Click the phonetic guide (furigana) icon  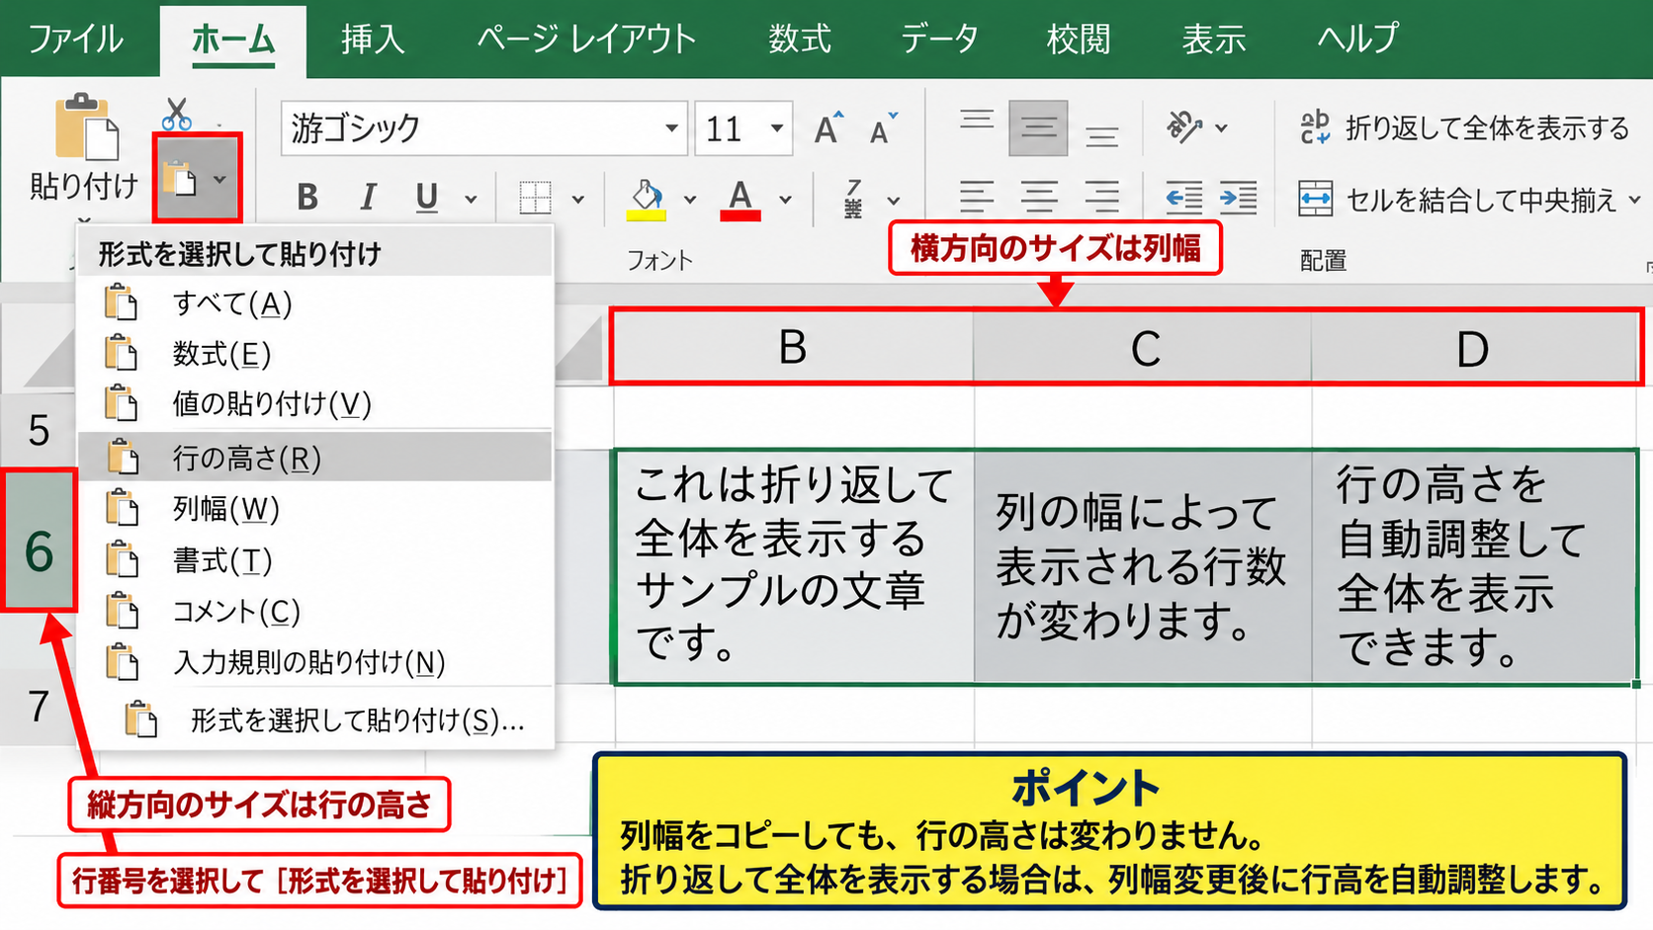pyautogui.click(x=853, y=198)
